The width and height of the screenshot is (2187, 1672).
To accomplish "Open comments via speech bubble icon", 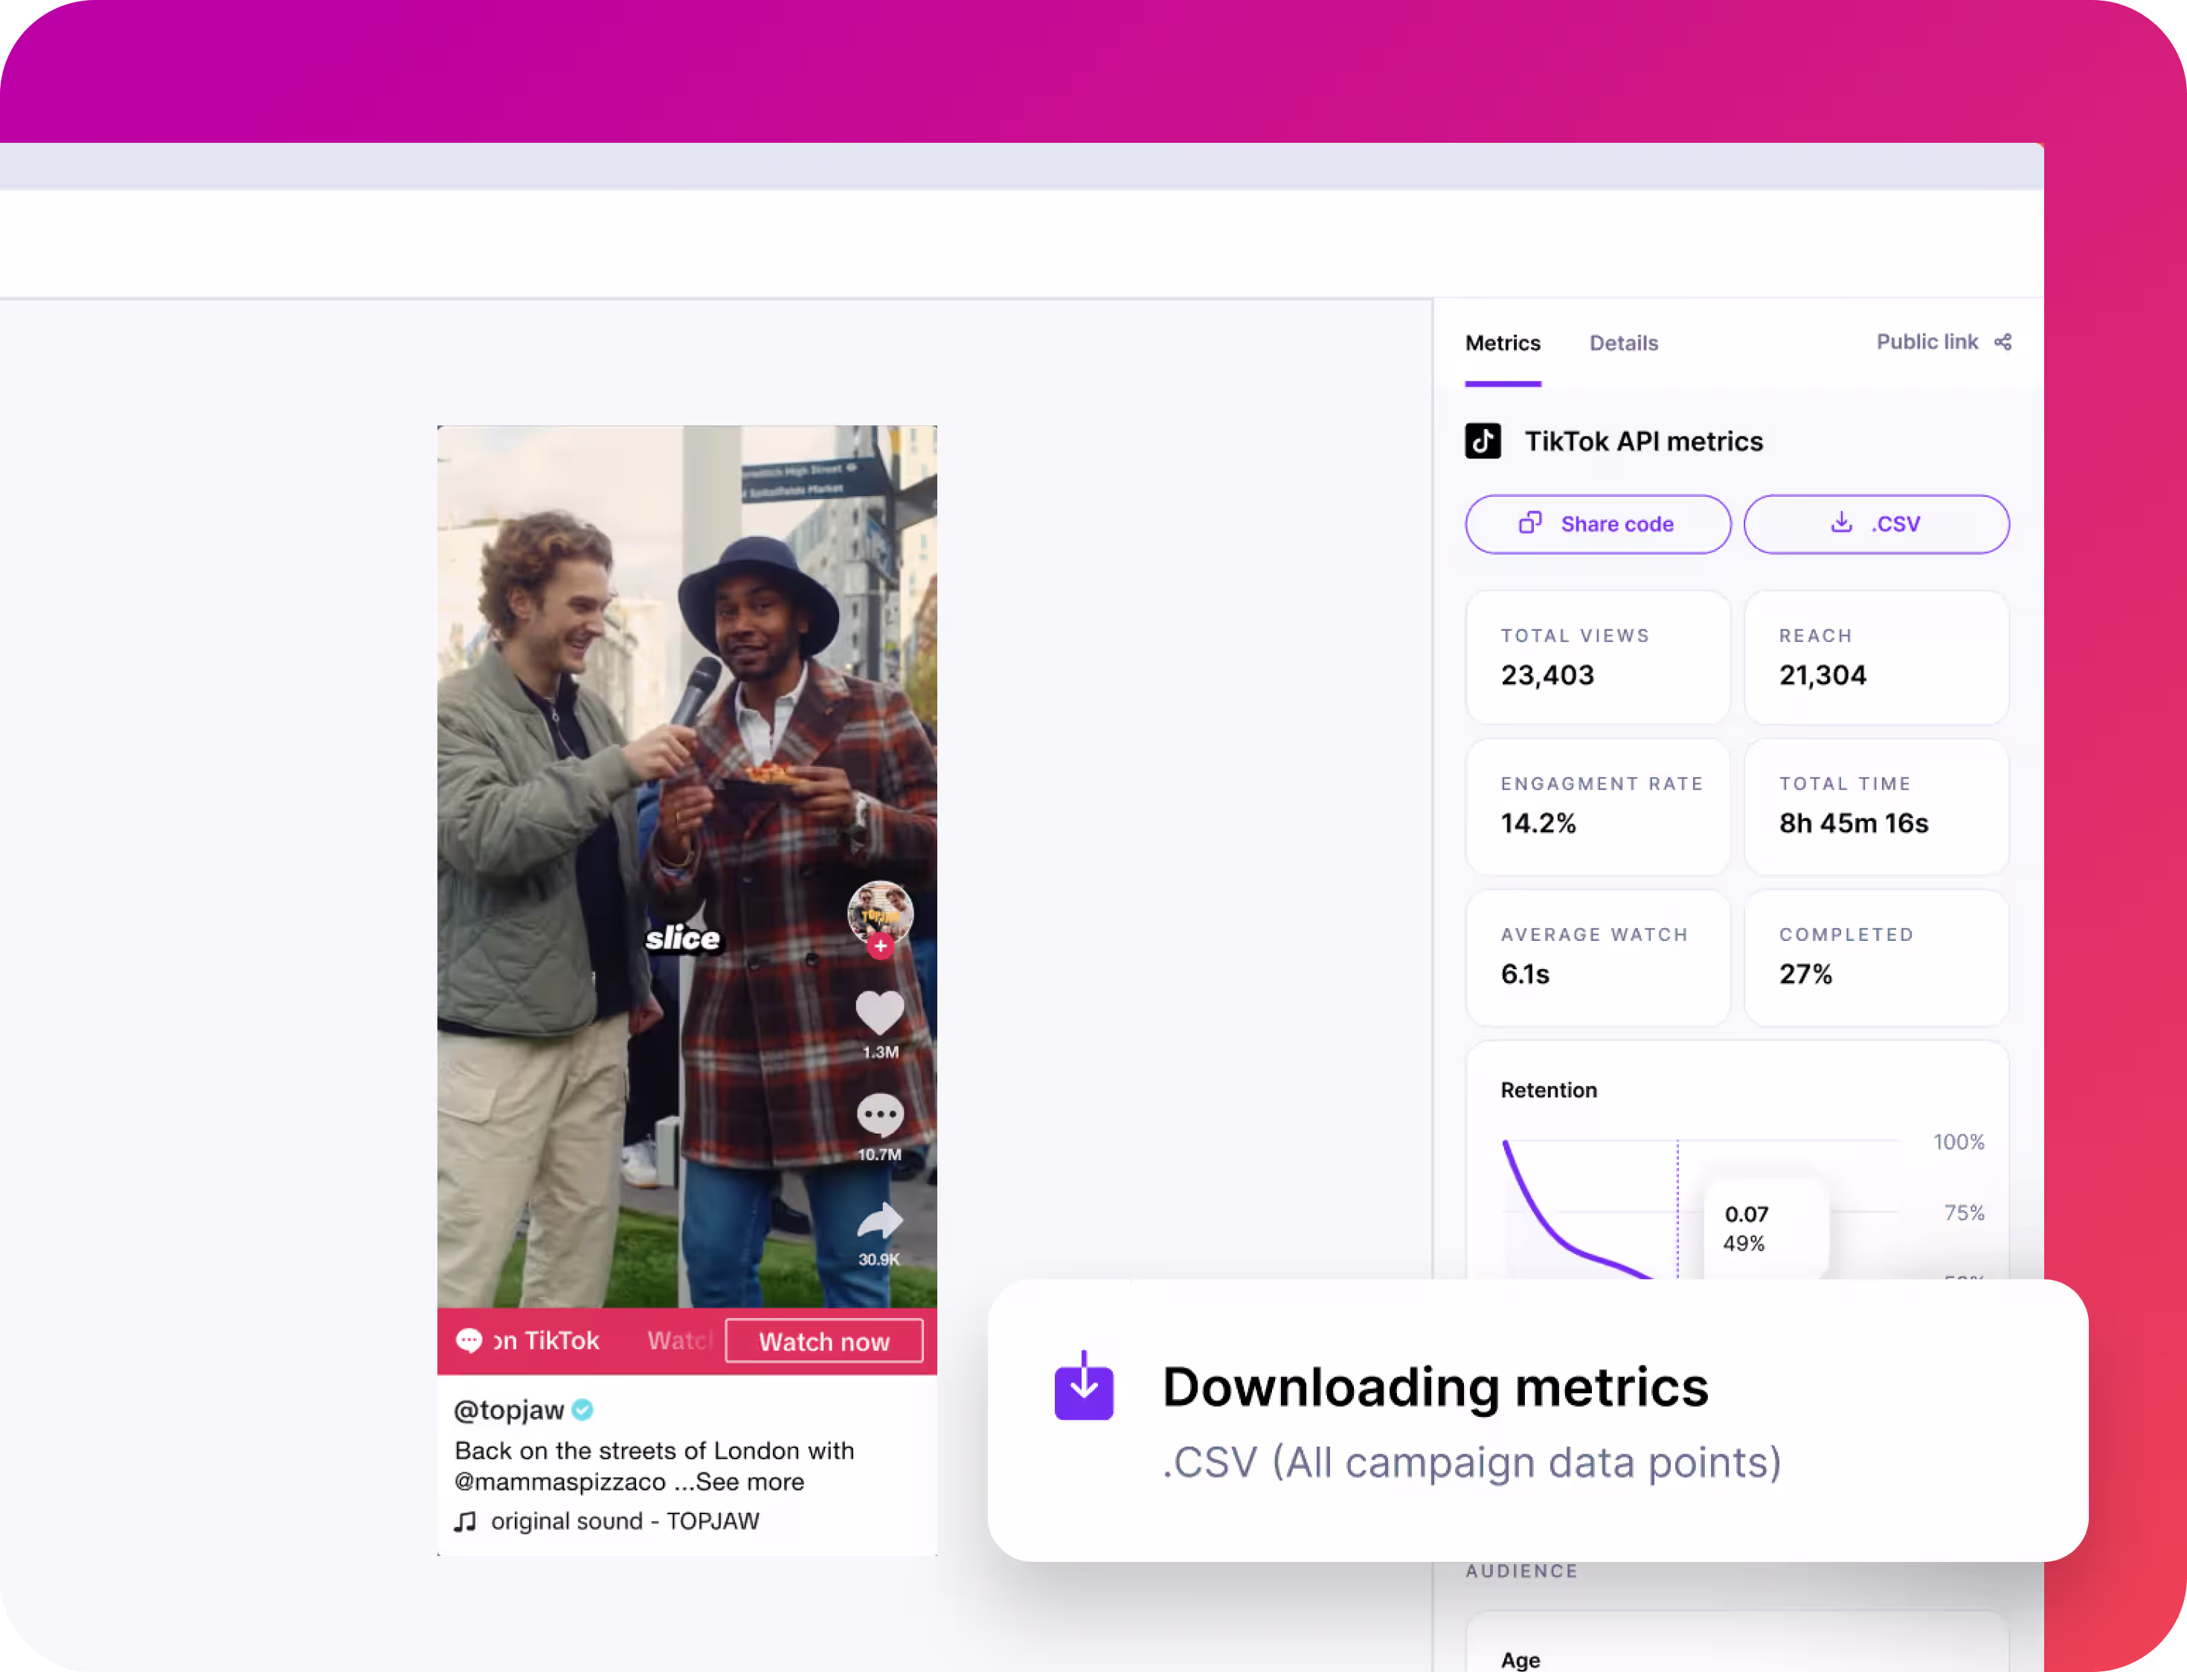I will [x=879, y=1115].
